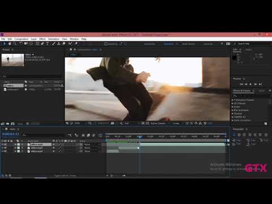
Task: Expand the Animation Presets category
Action: coord(232,100)
